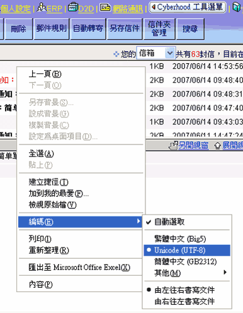Select 簡體中文 (GB2312) encoding
The height and width of the screenshot is (313, 243).
pos(187,262)
